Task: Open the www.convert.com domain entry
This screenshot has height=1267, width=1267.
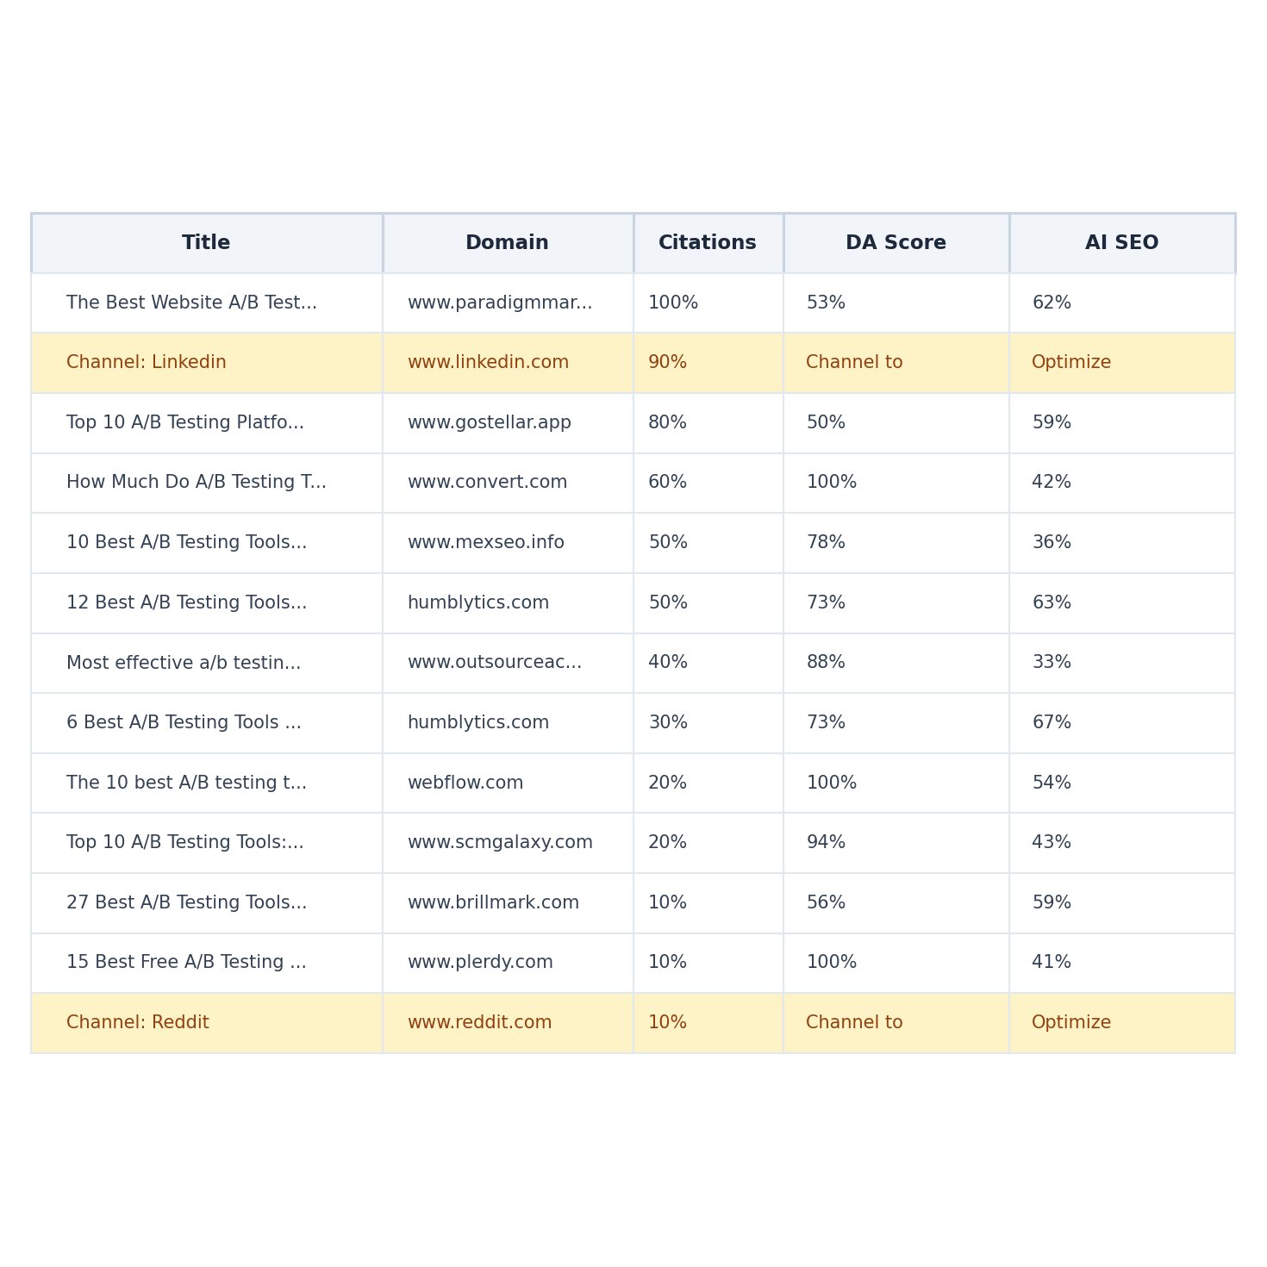Action: (x=487, y=483)
